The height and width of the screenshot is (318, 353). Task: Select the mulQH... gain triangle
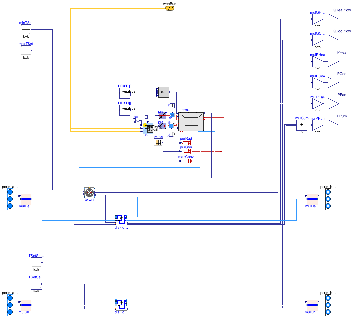pos(318,19)
